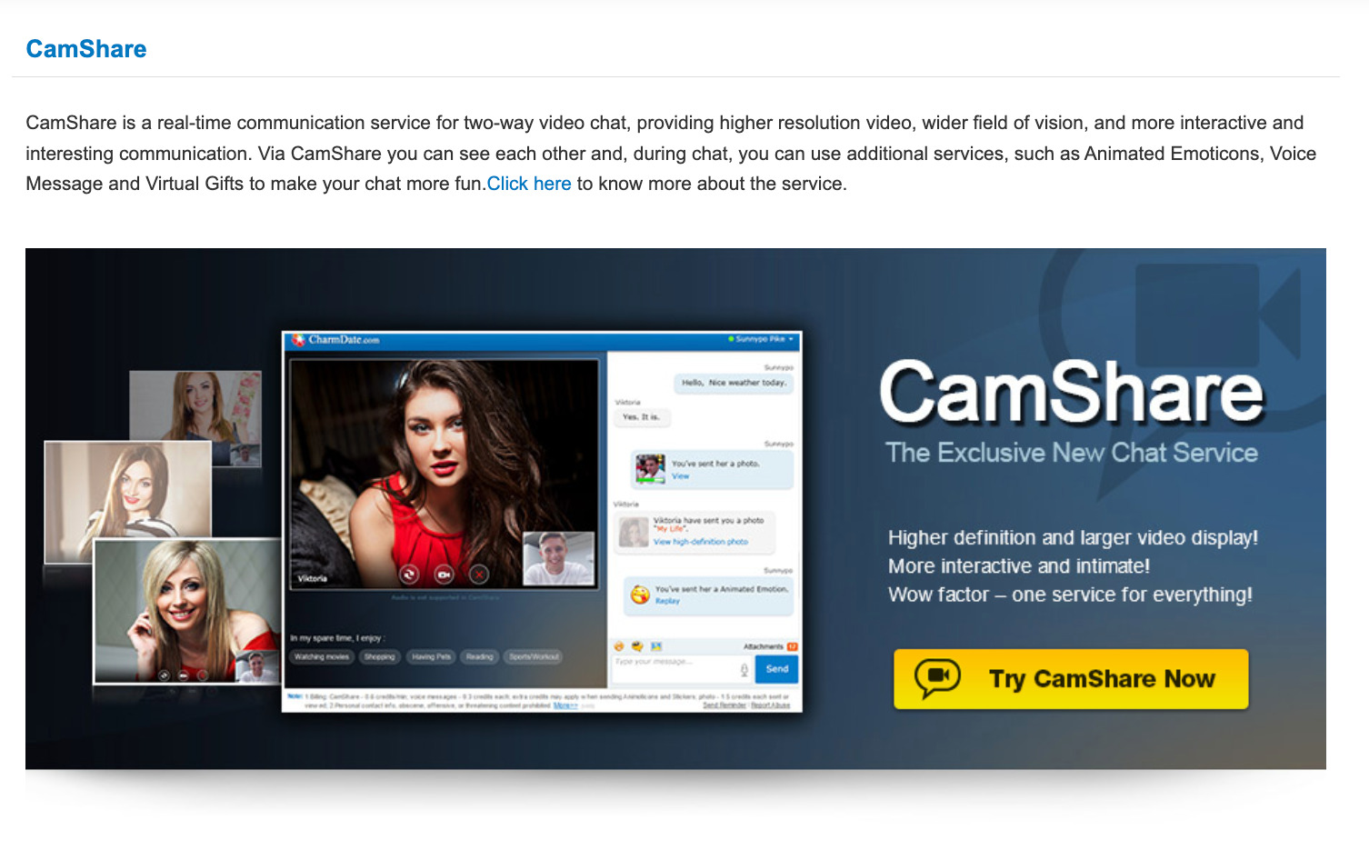Click "In my spare time, I enjoy" label

[x=337, y=638]
